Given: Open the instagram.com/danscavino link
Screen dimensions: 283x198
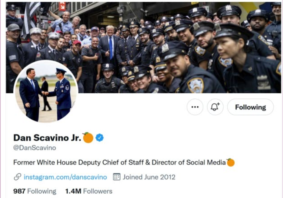Looking at the screenshot, I should tap(65, 177).
